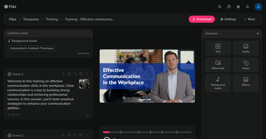The image size is (266, 139).
Task: Choose the Shape option in Common panel
Action: (246, 65)
